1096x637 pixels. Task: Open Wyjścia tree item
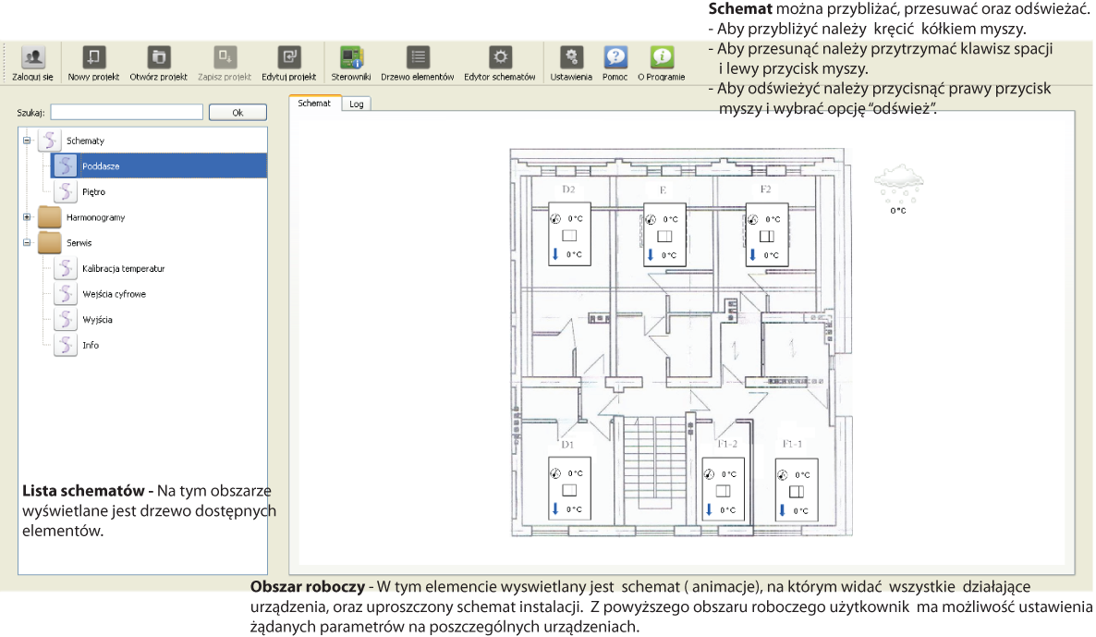[x=97, y=320]
